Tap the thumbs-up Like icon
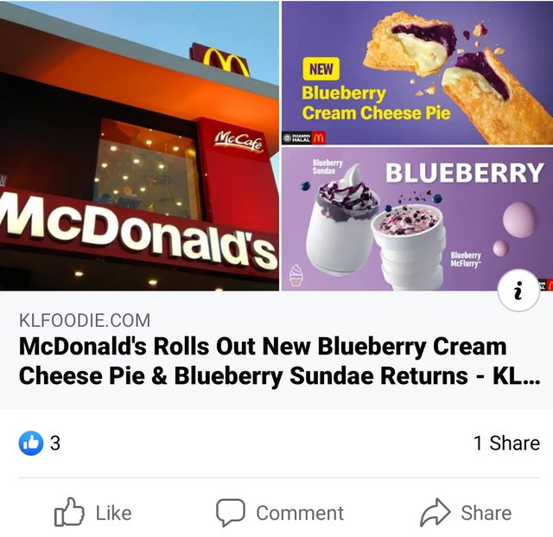Image resolution: width=553 pixels, height=537 pixels. [69, 512]
